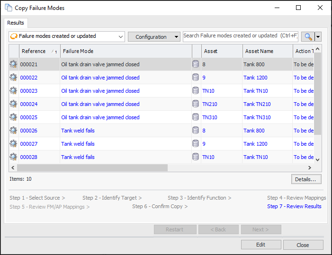
Task: Click the Copy Failure Modes title bar icon
Action: point(9,8)
